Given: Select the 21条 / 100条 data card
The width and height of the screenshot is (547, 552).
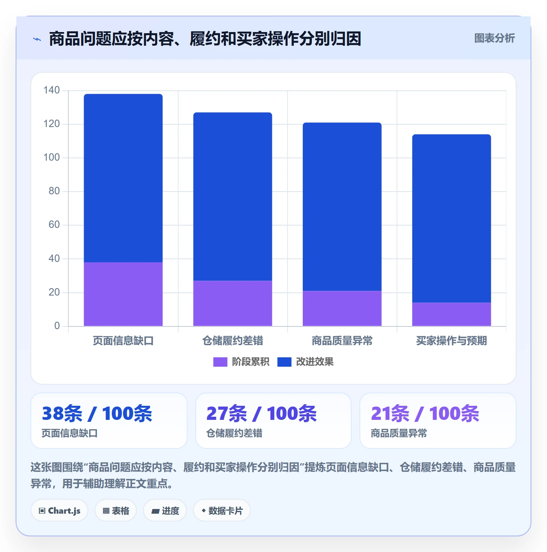Looking at the screenshot, I should [x=438, y=421].
